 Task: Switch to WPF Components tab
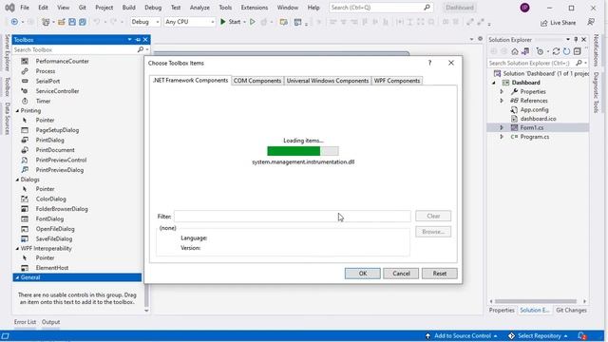coord(397,81)
